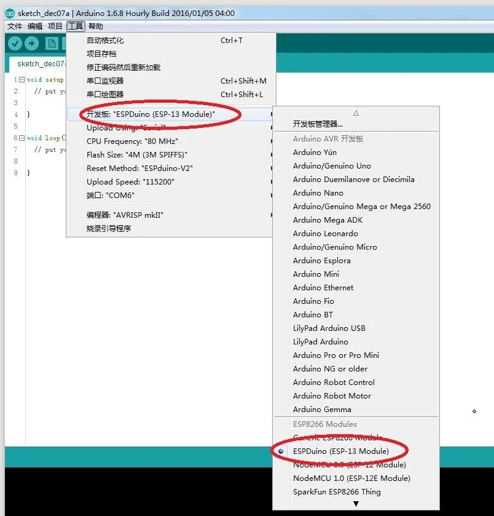Screen dimensions: 494x516
Task: Select Arduino NG or older board
Action: click(356, 368)
